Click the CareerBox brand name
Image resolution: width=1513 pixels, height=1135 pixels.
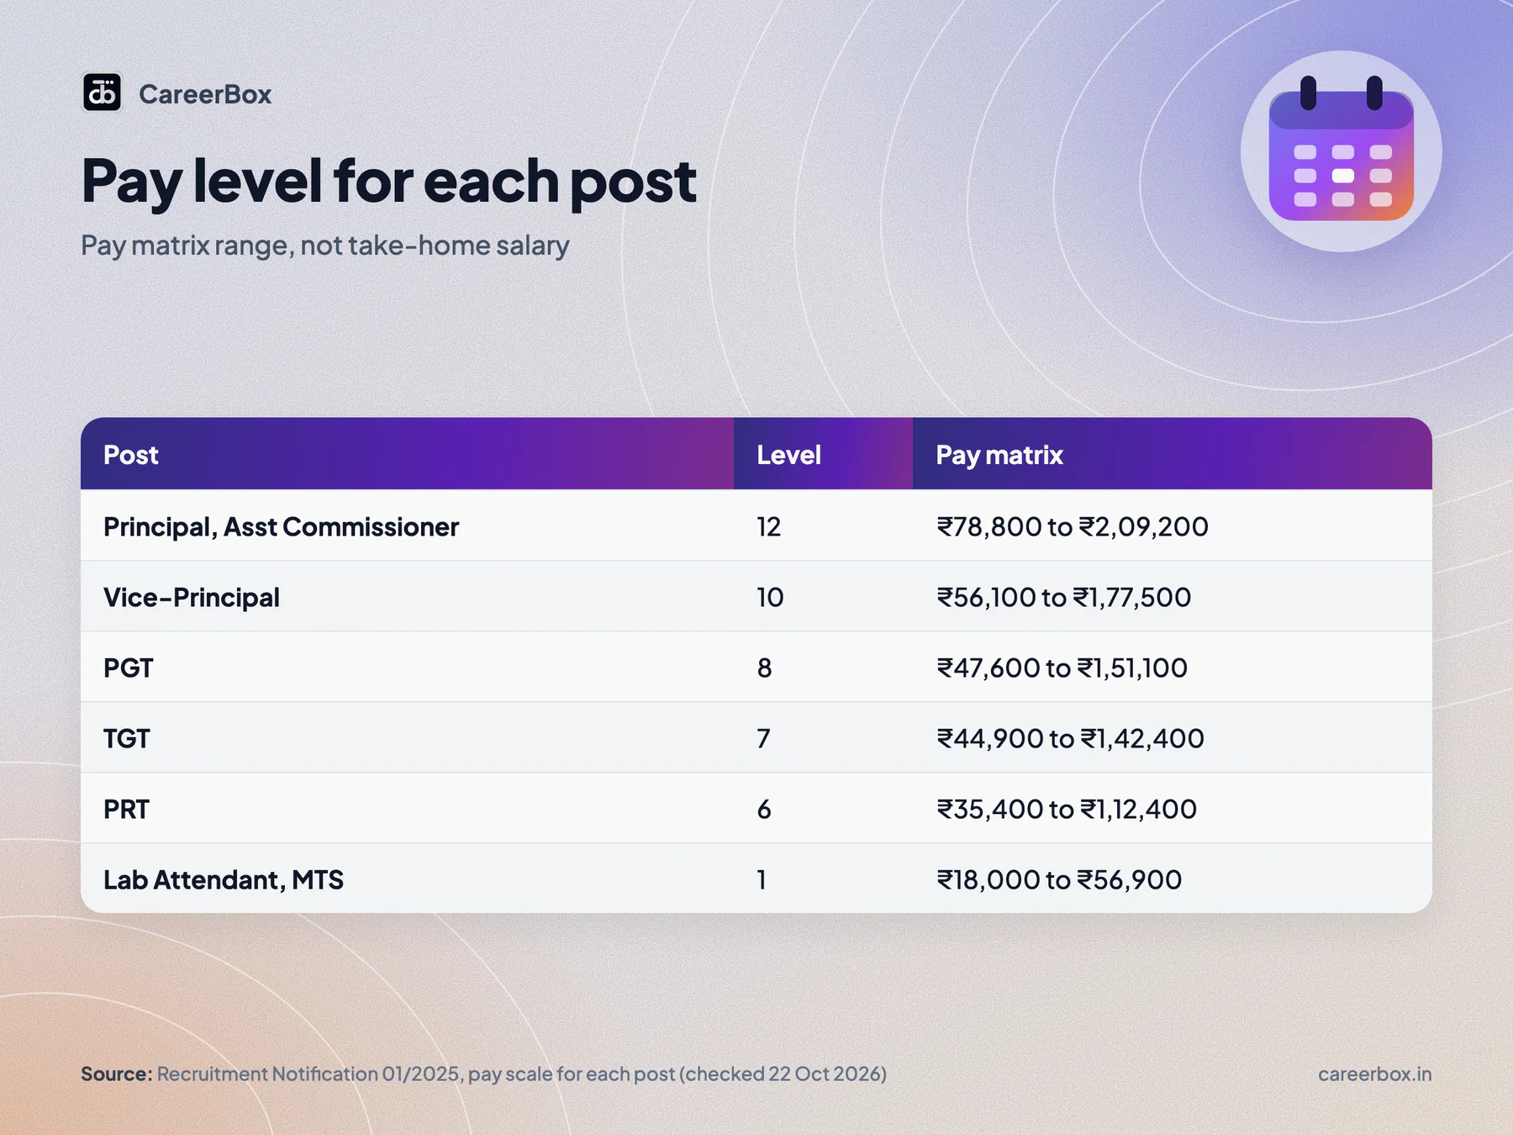pos(205,94)
